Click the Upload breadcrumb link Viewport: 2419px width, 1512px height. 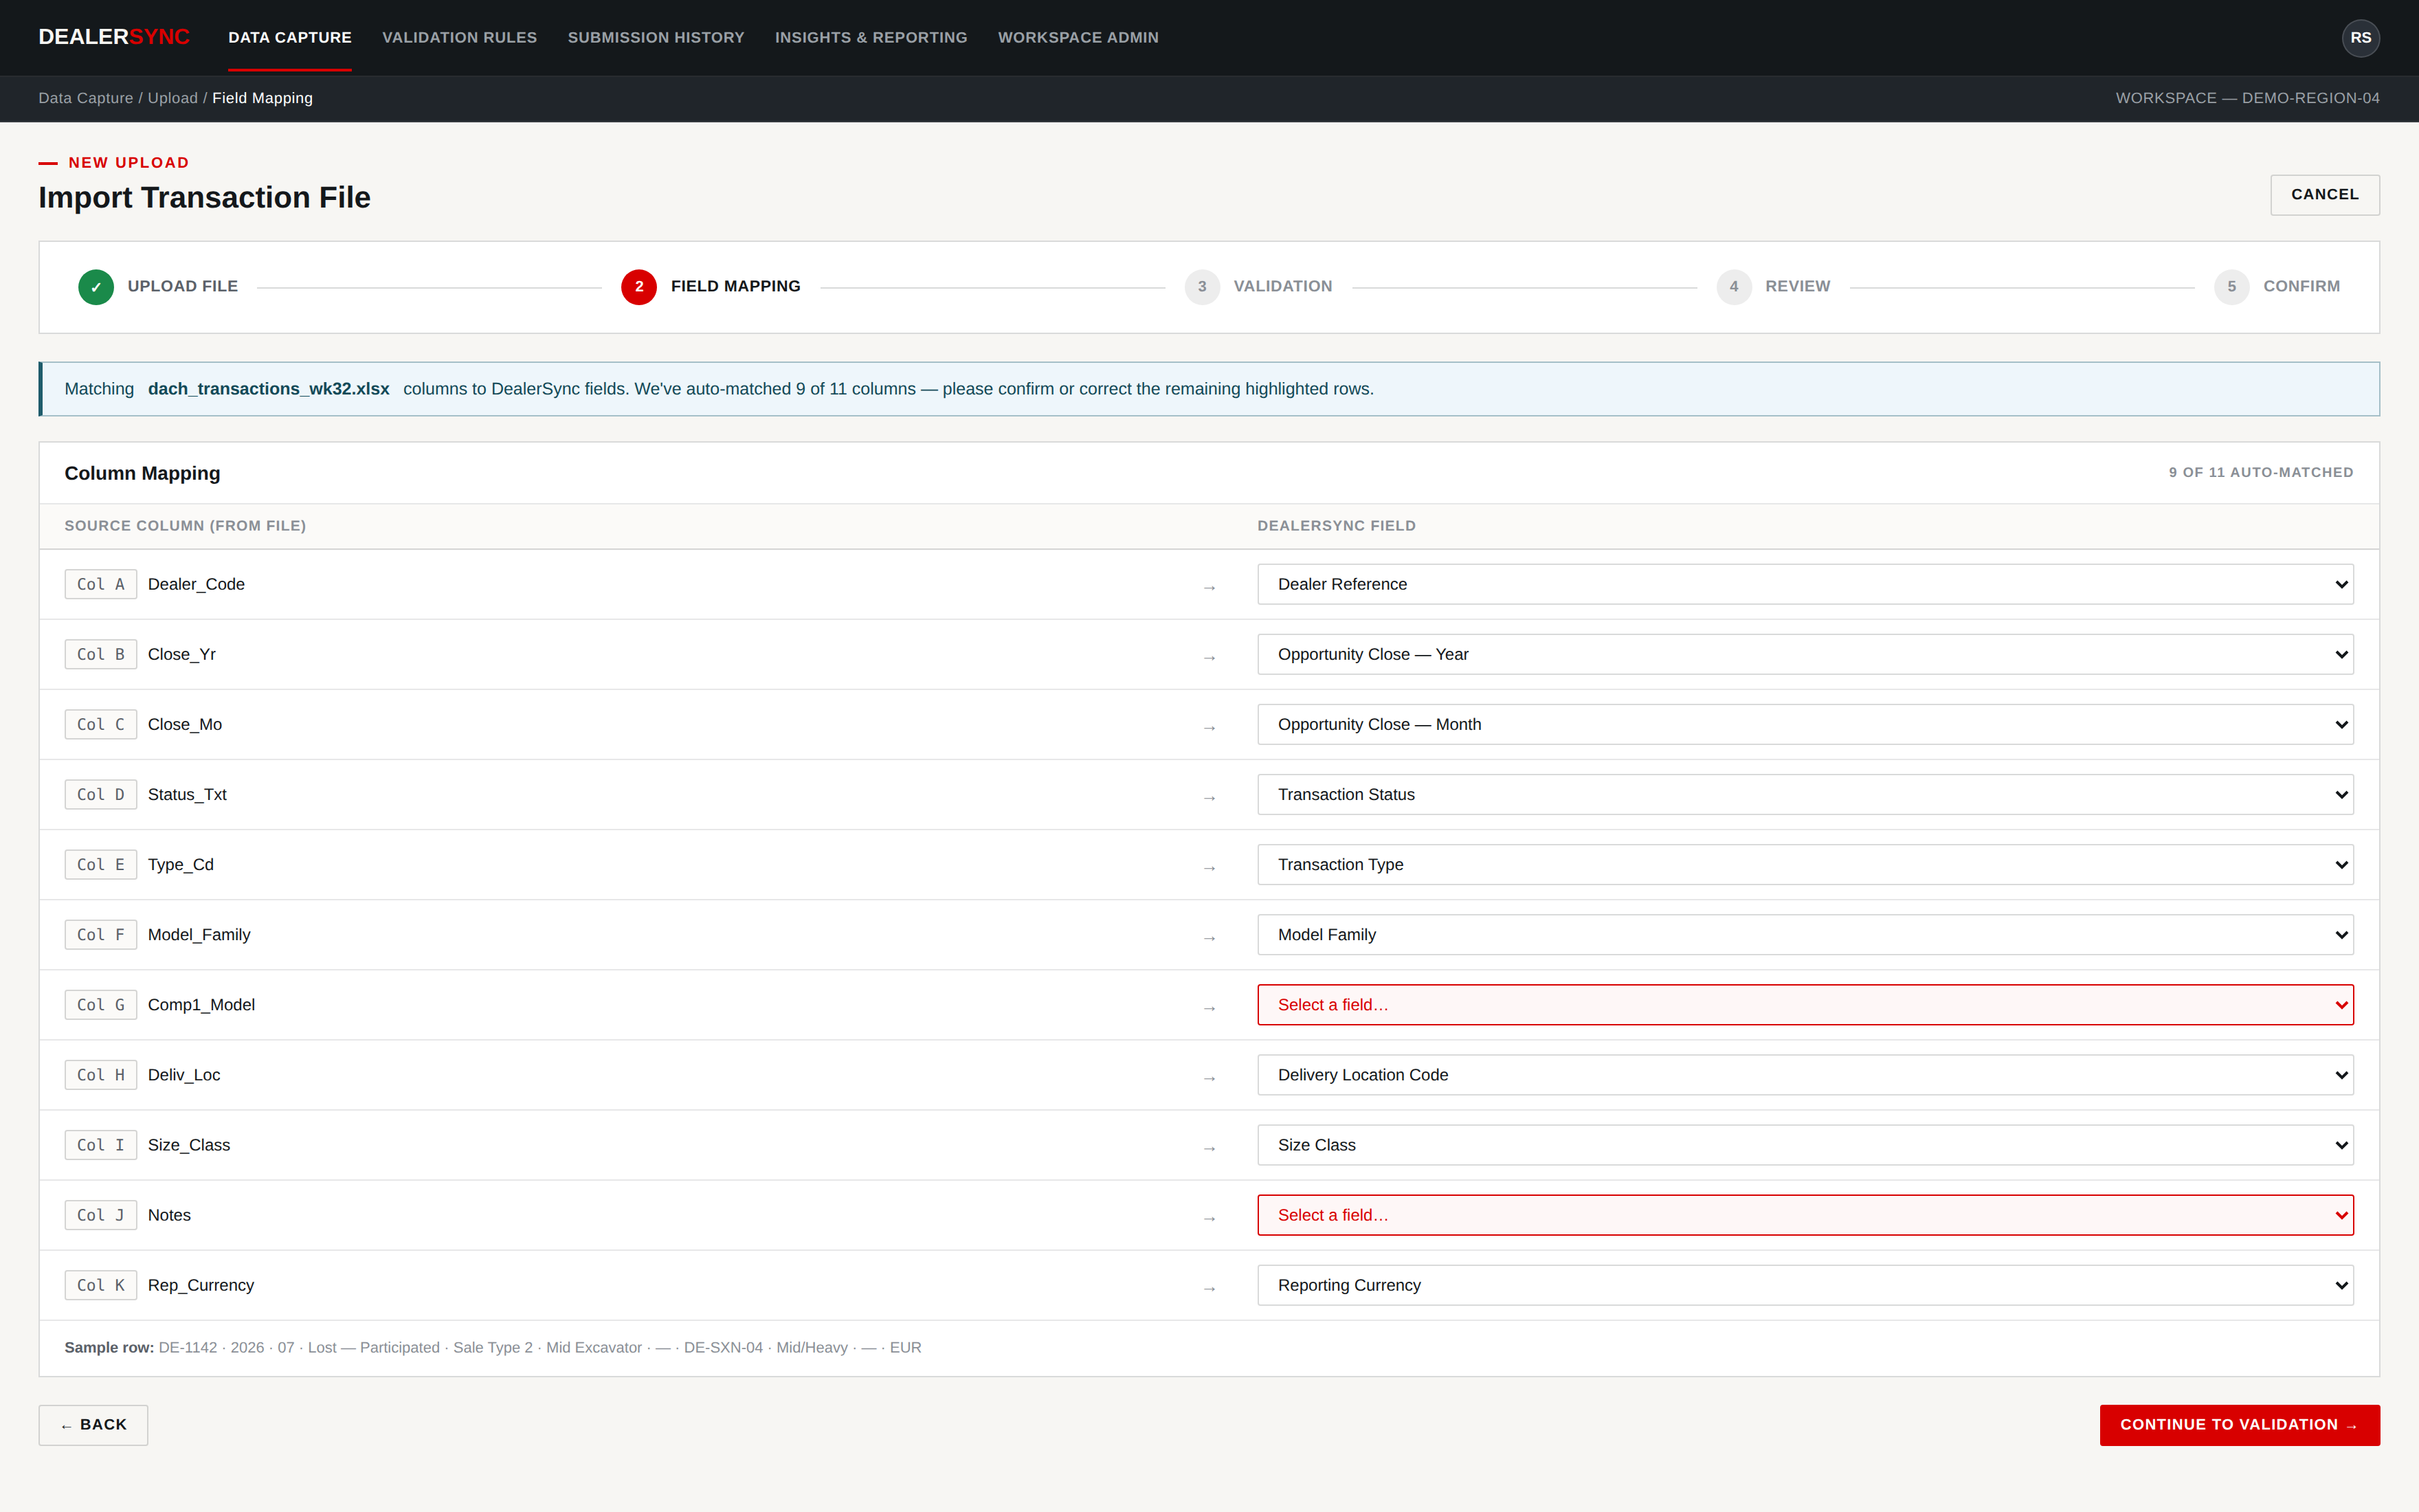(173, 98)
